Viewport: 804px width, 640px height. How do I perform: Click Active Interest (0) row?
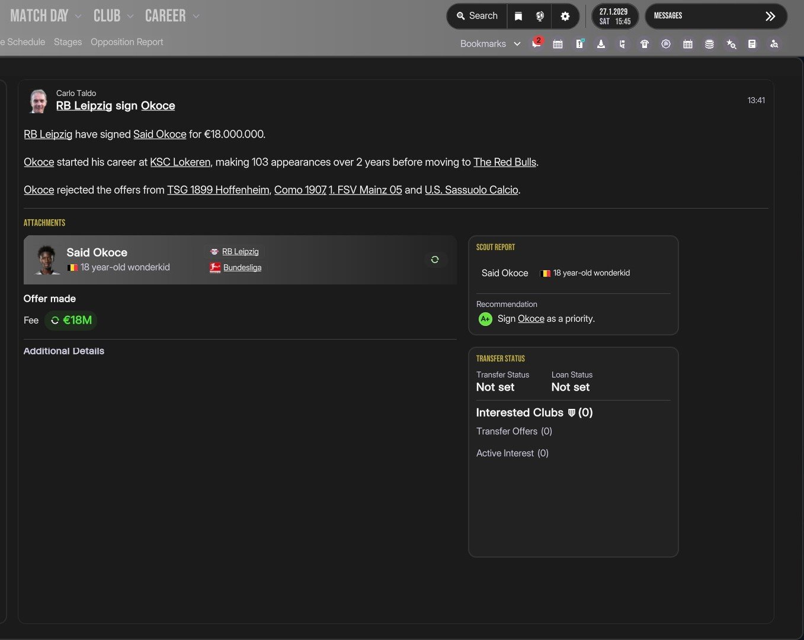(x=512, y=453)
